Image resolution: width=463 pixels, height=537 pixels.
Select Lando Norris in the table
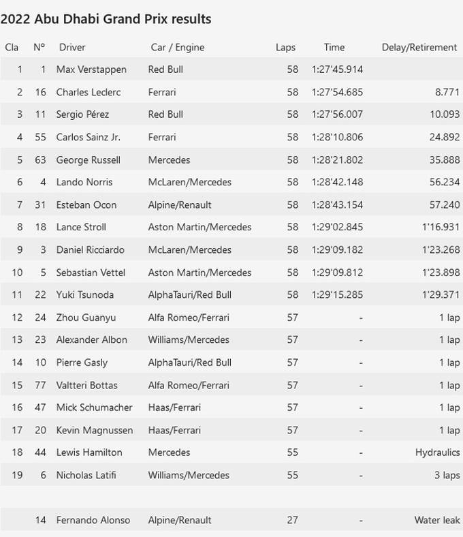tap(84, 182)
